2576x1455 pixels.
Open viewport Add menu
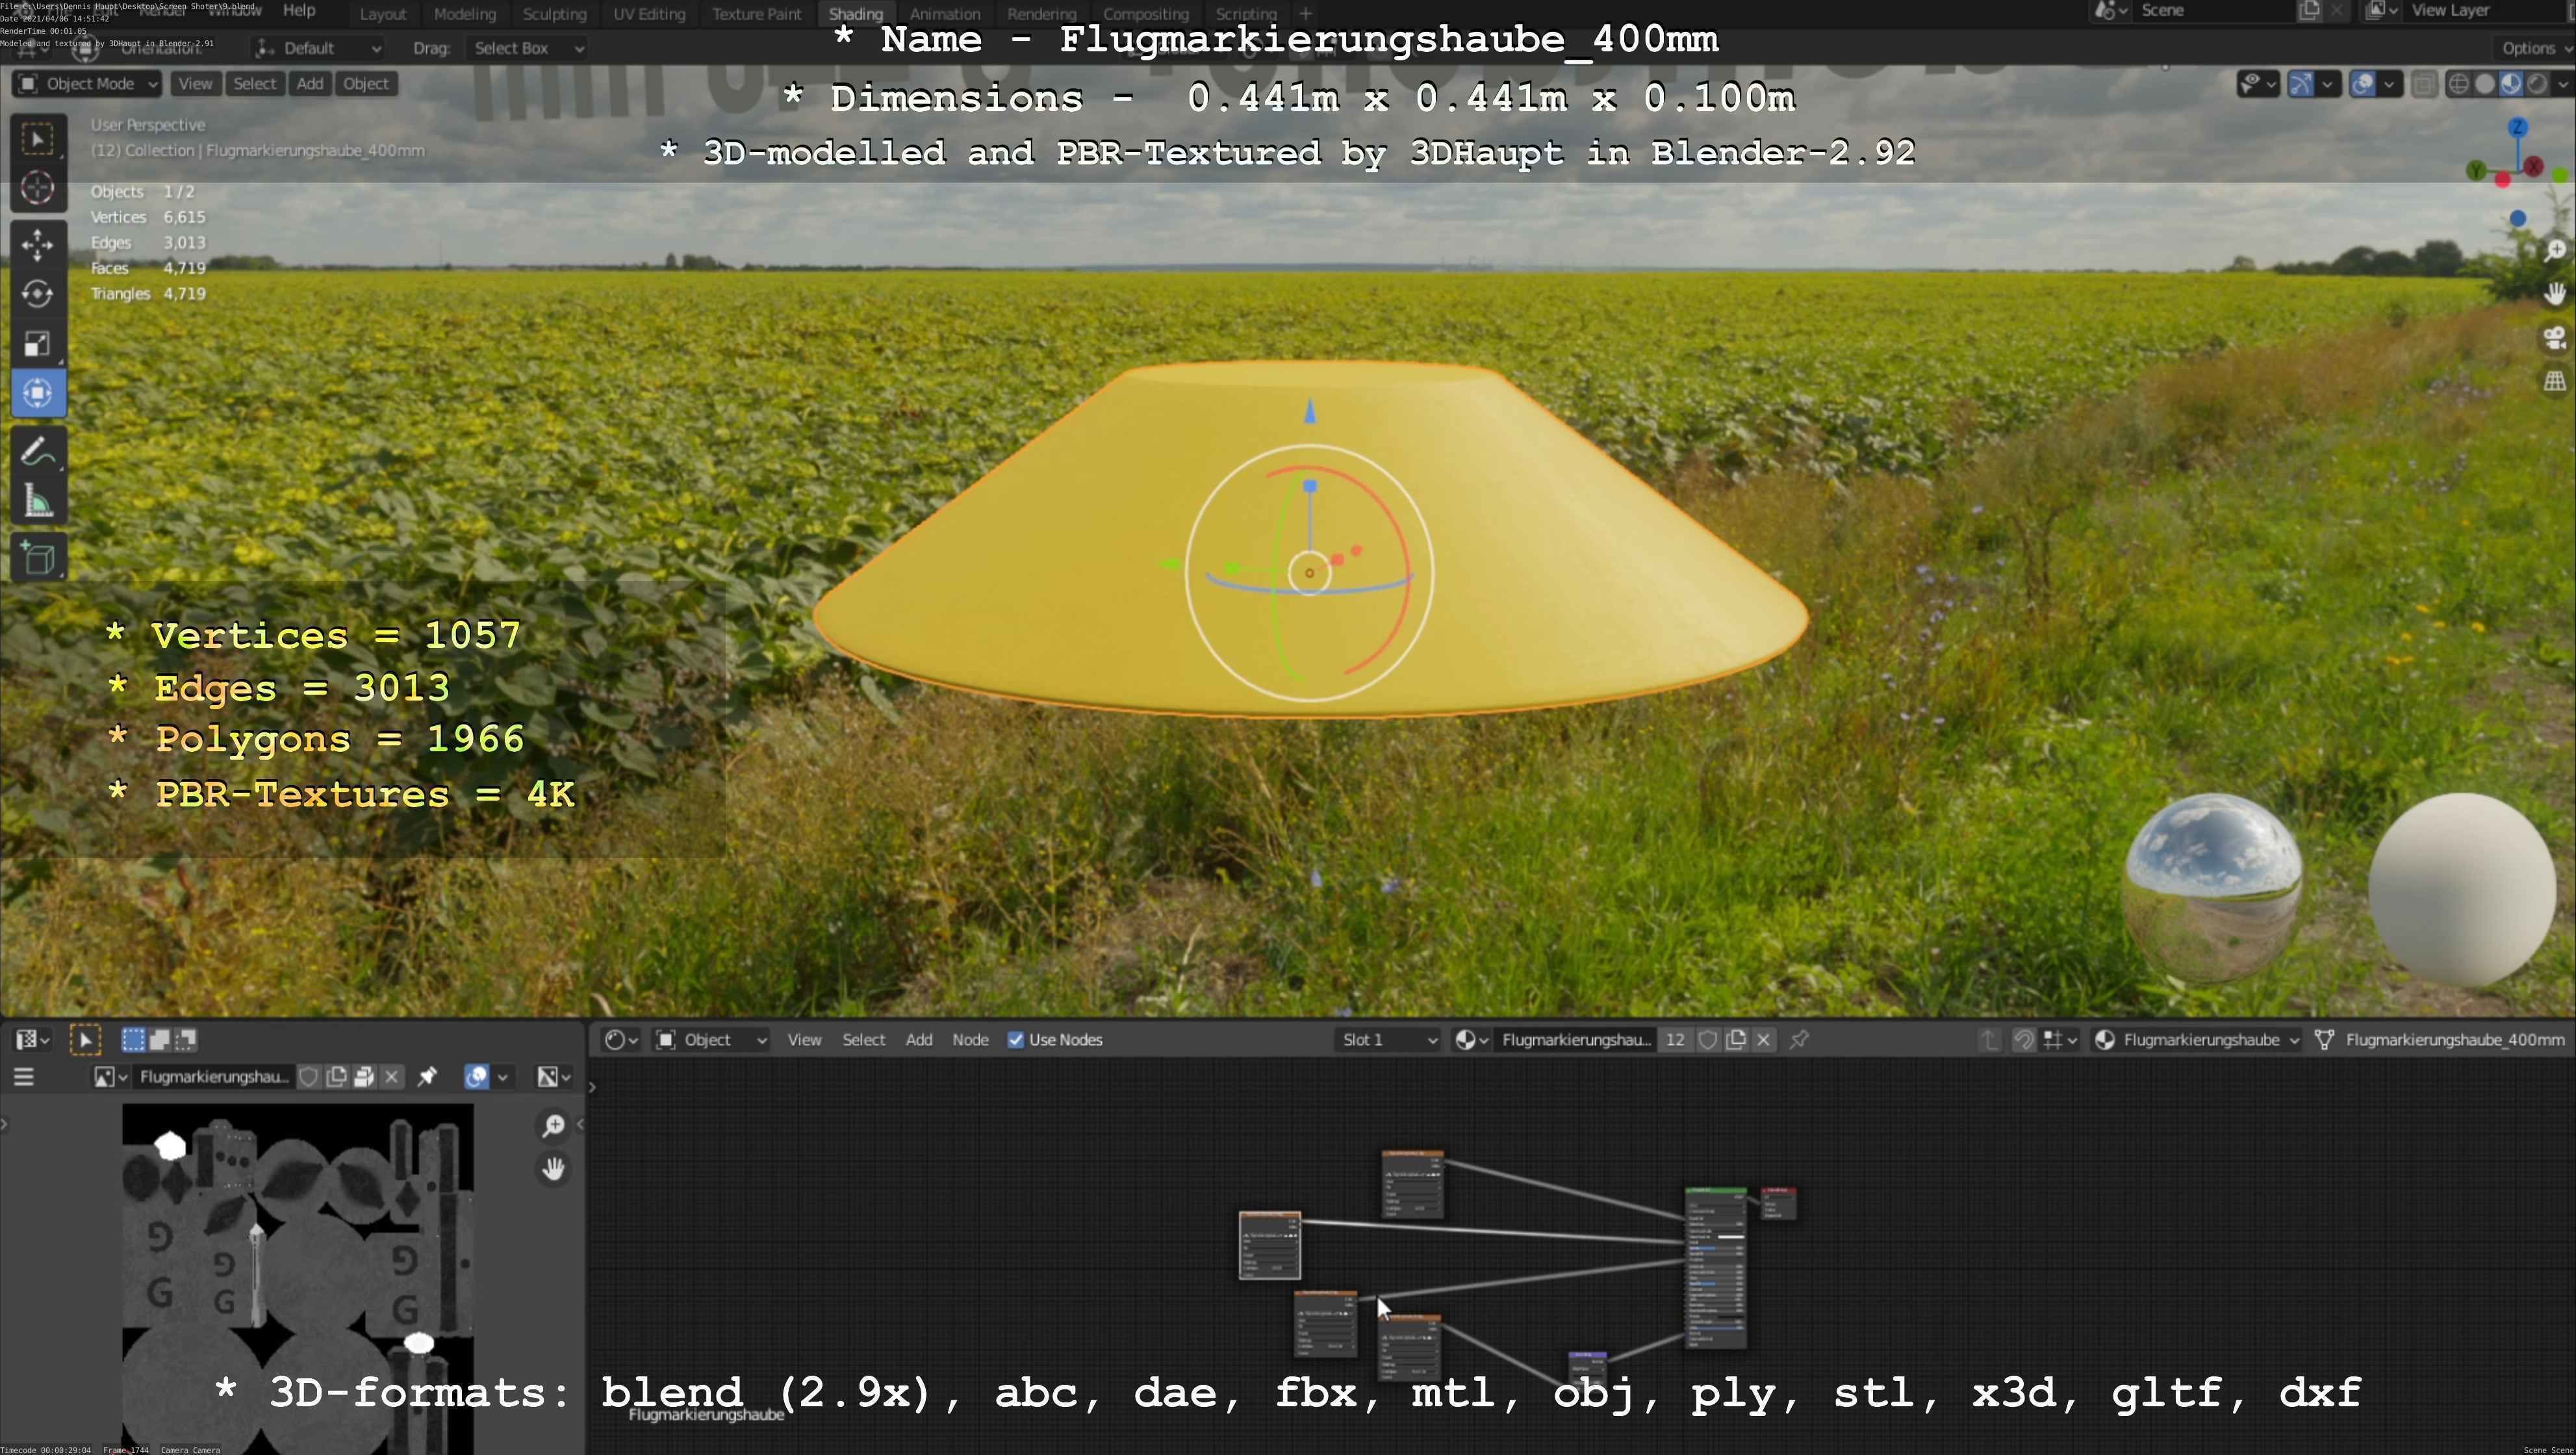click(x=310, y=84)
